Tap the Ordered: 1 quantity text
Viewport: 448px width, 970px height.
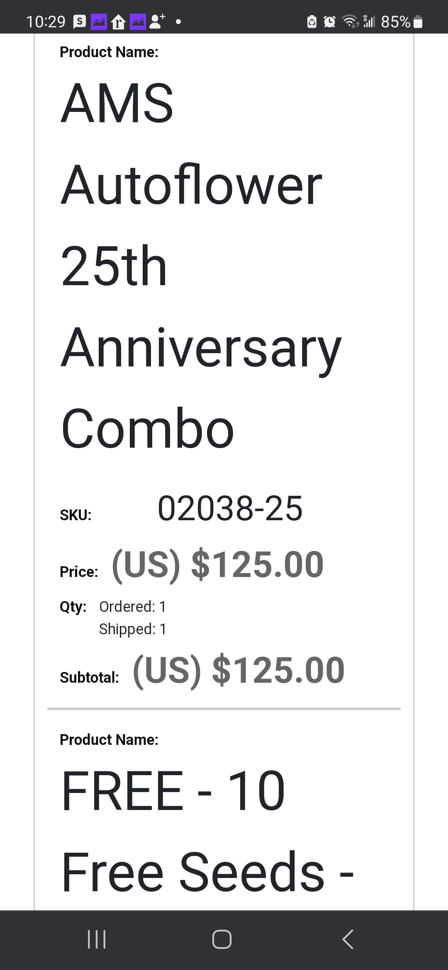click(x=133, y=607)
